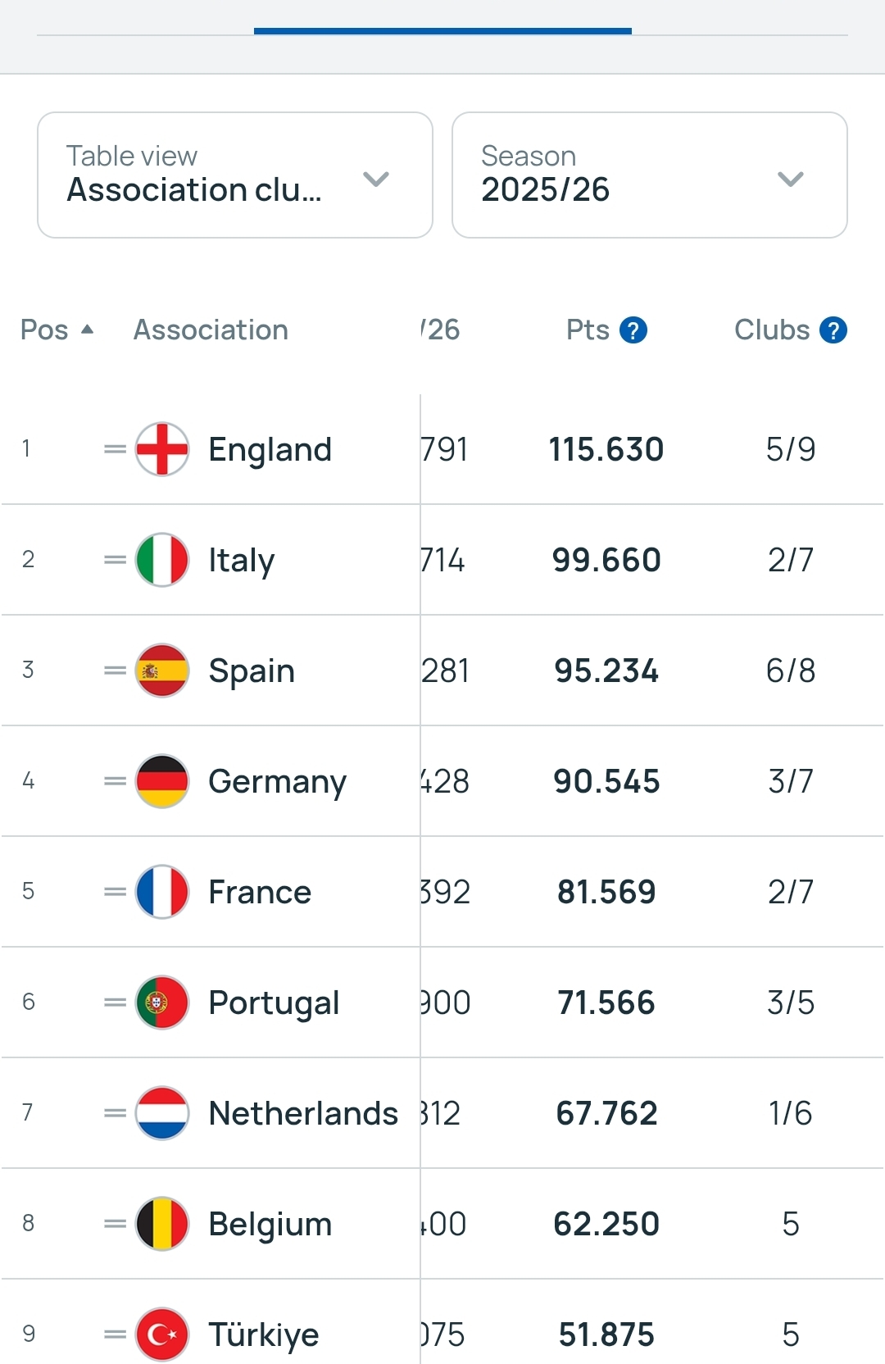Click the Türkiye flag icon

162,1334
